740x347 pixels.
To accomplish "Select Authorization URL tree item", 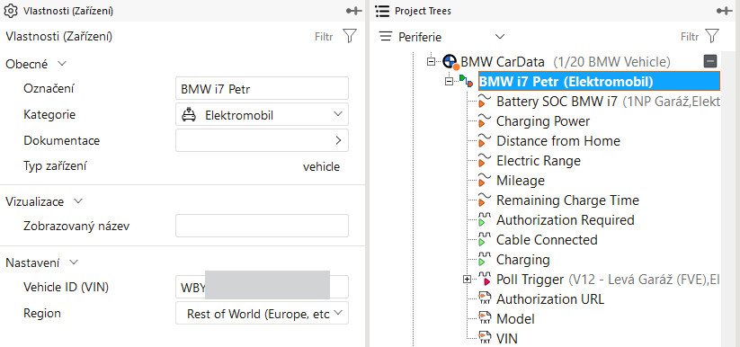I will coord(550,299).
